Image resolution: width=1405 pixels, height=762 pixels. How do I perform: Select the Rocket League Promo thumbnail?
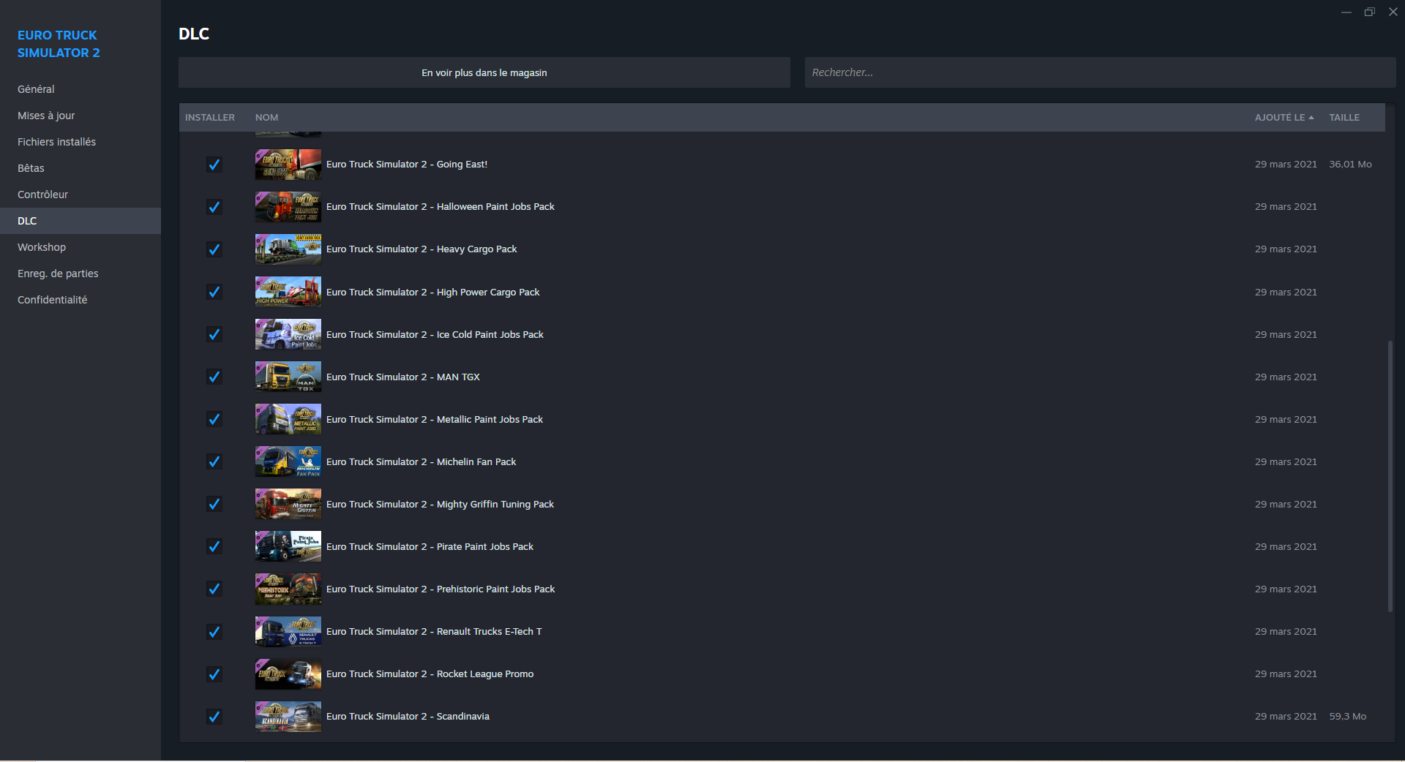[x=288, y=674]
